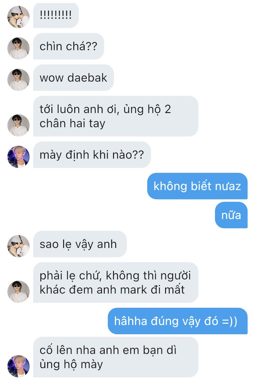Screen dimensions: 255x382
Task: Tap the 'wow daebak' message bubble
Action: [73, 78]
